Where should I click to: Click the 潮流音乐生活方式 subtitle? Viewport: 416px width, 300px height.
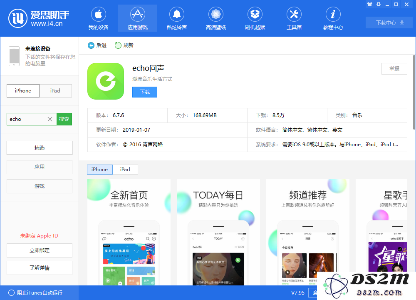[x=152, y=79]
